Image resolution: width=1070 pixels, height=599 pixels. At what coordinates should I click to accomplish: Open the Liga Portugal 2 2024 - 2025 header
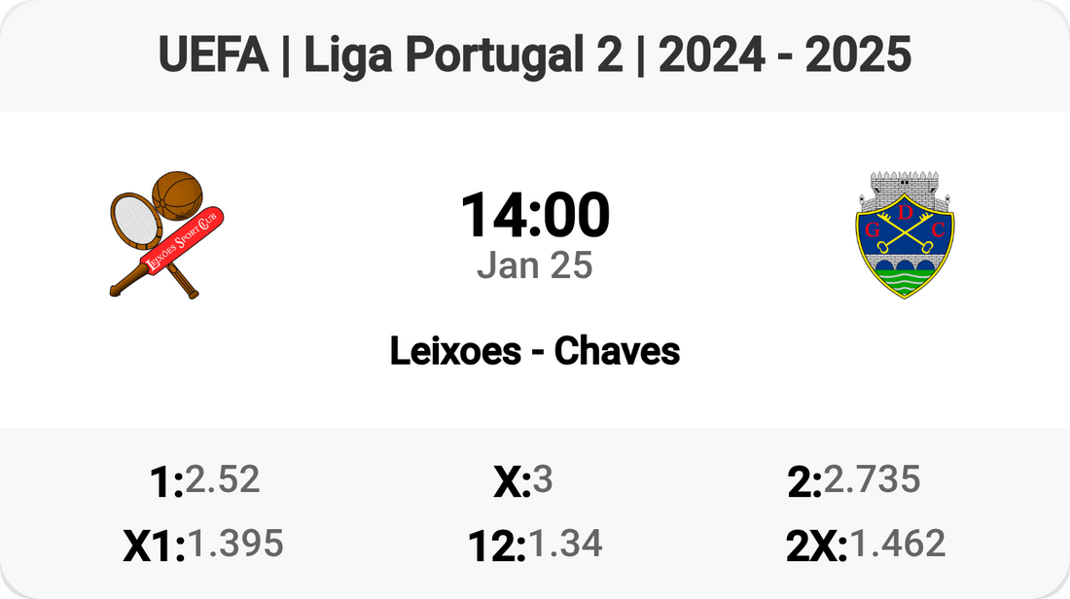(535, 56)
